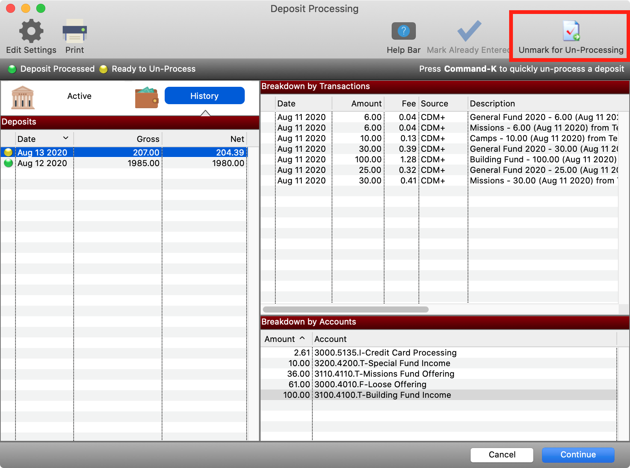Sort deposits by Gross column header
Viewport: 630px width, 468px height.
pyautogui.click(x=148, y=139)
